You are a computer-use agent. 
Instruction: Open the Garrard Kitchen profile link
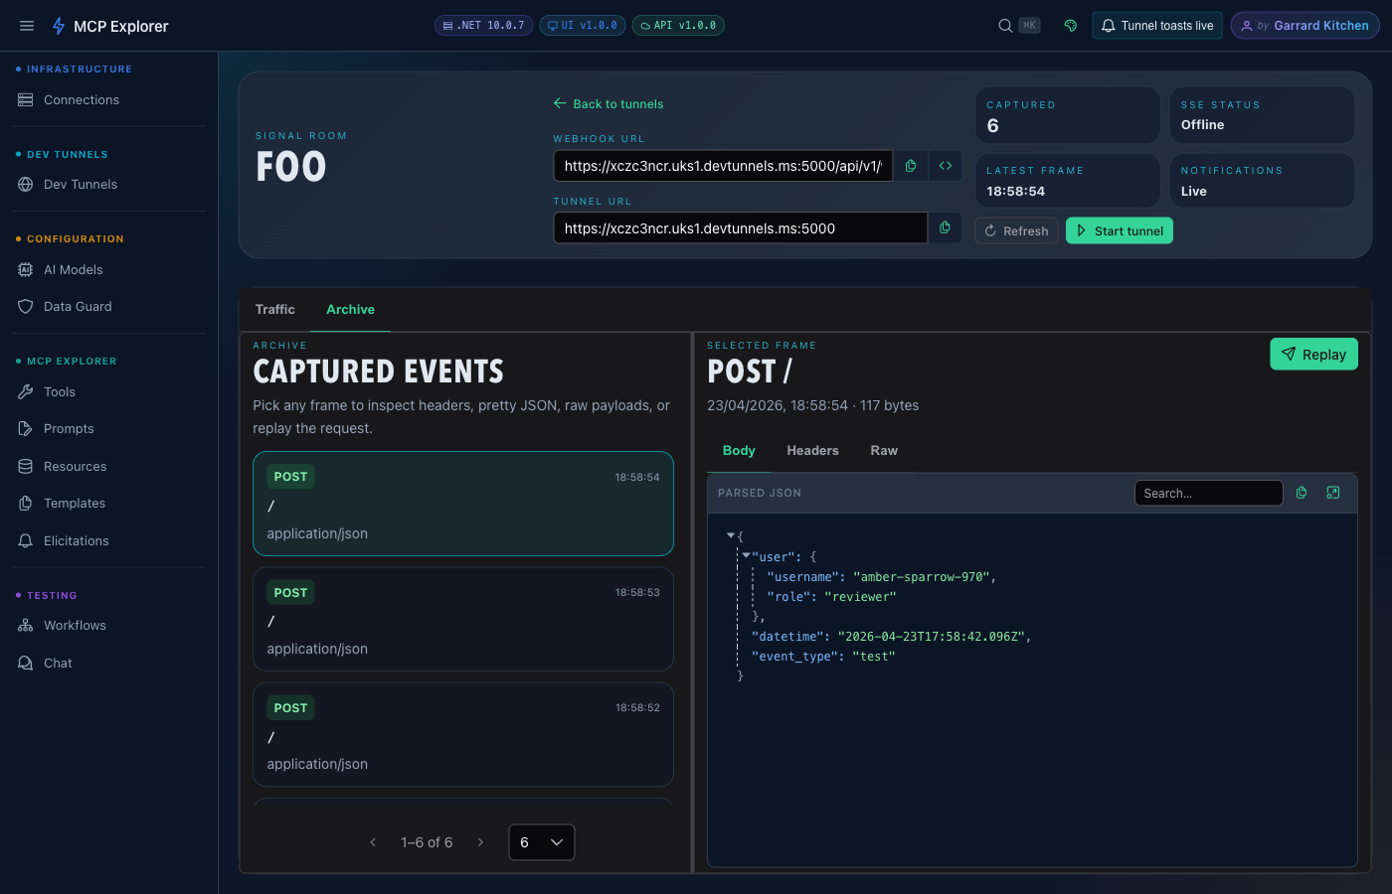(x=1305, y=26)
